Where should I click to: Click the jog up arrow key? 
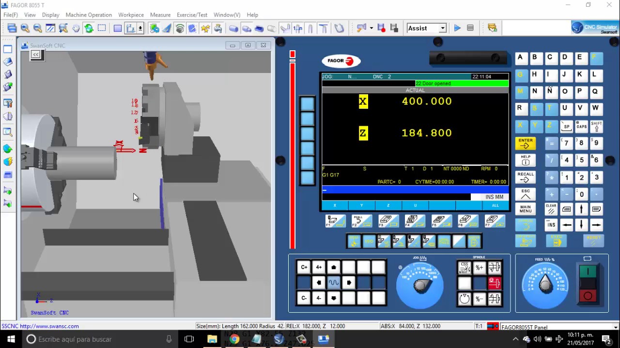point(334,267)
